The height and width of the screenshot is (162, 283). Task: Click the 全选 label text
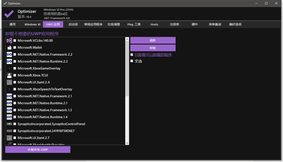138,61
